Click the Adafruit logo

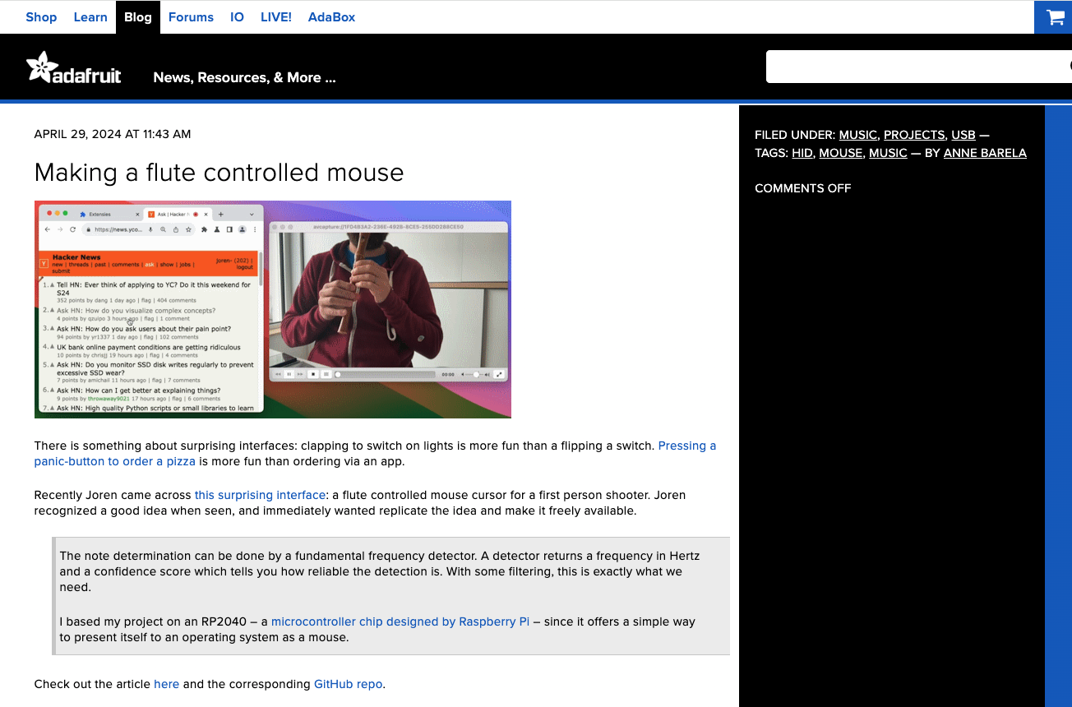click(74, 67)
